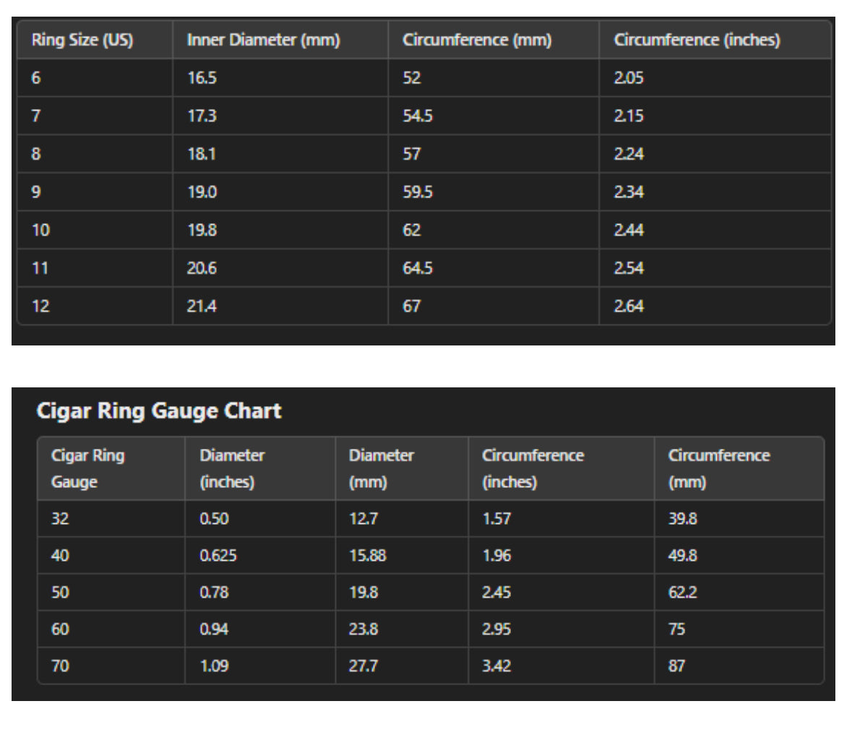Viewport: 852px width, 735px height.
Task: Select the 0.625 diameter cell
Action: (218, 556)
